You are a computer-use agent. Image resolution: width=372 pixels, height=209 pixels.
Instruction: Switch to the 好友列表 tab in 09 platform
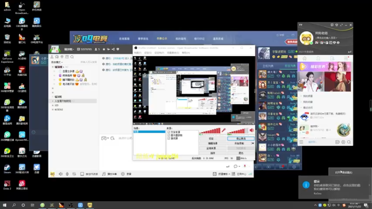point(290,66)
